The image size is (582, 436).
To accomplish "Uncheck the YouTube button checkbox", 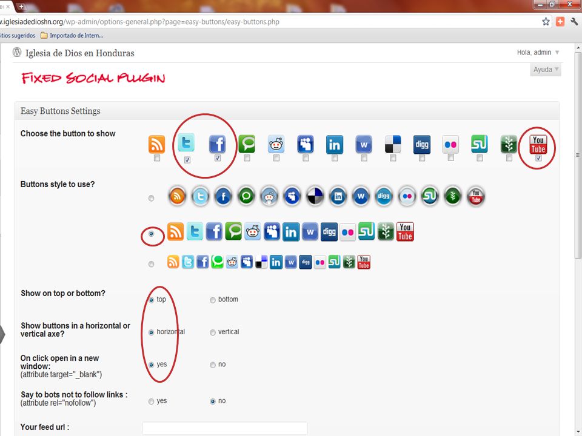I will pyautogui.click(x=538, y=158).
